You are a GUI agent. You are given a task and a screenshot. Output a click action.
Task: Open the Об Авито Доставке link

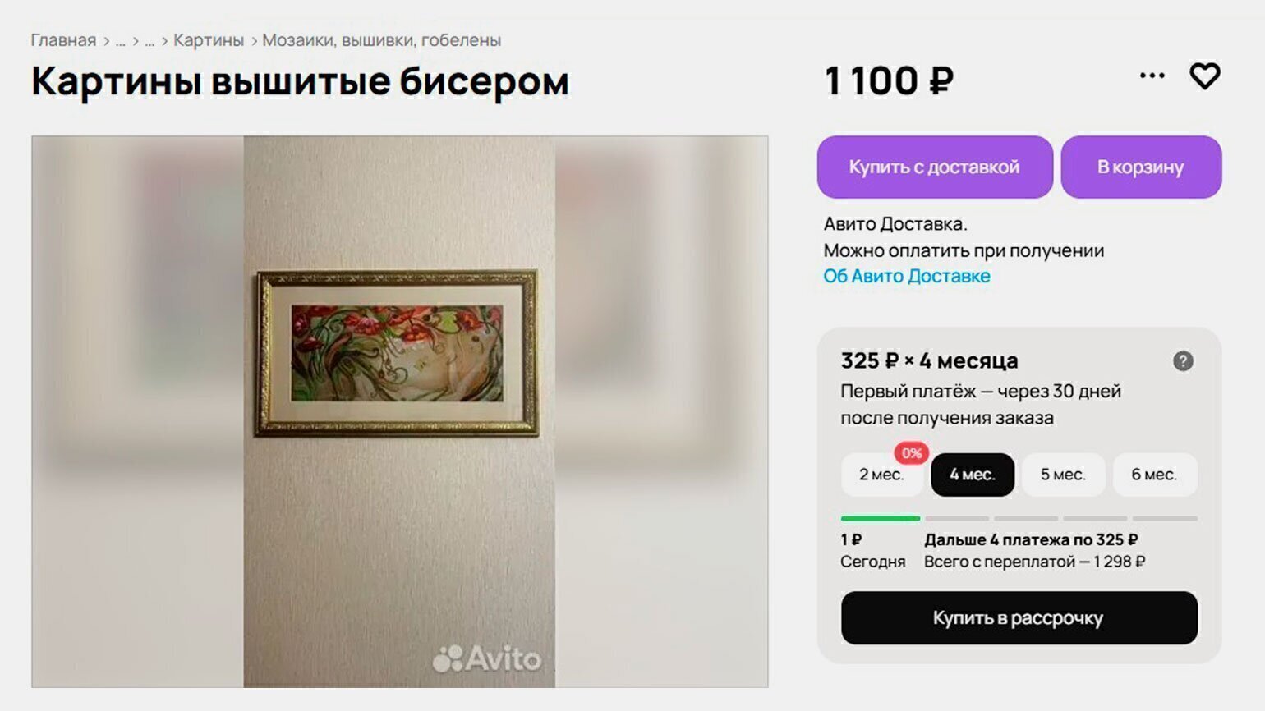click(907, 276)
